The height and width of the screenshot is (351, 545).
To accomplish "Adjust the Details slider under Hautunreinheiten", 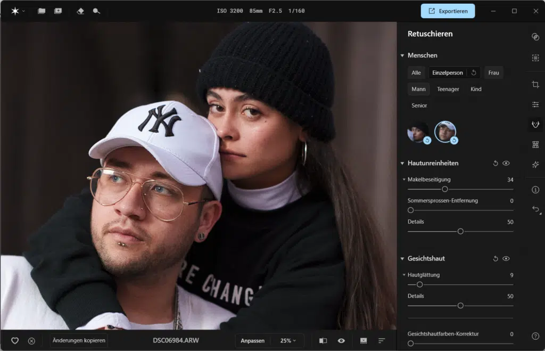I will [x=460, y=231].
